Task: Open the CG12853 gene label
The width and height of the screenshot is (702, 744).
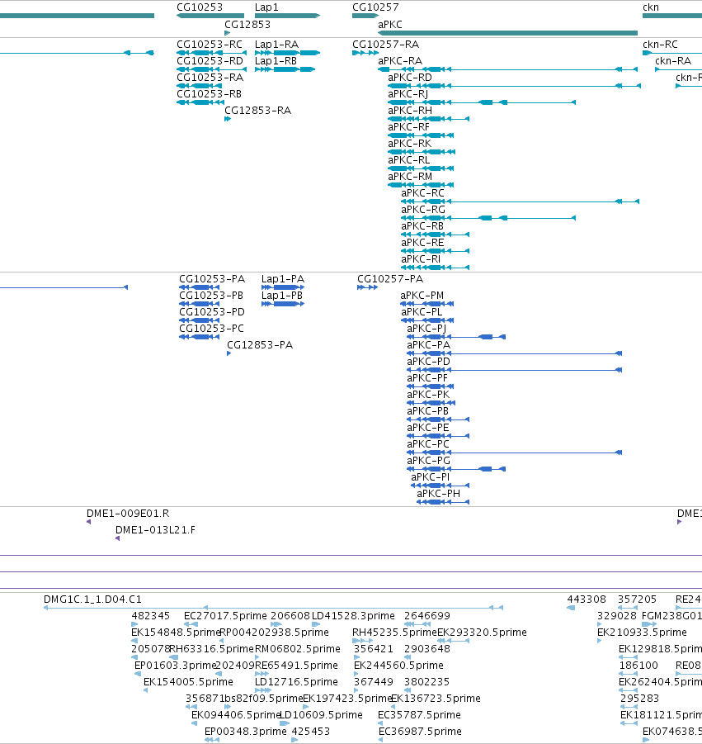Action: tap(247, 24)
